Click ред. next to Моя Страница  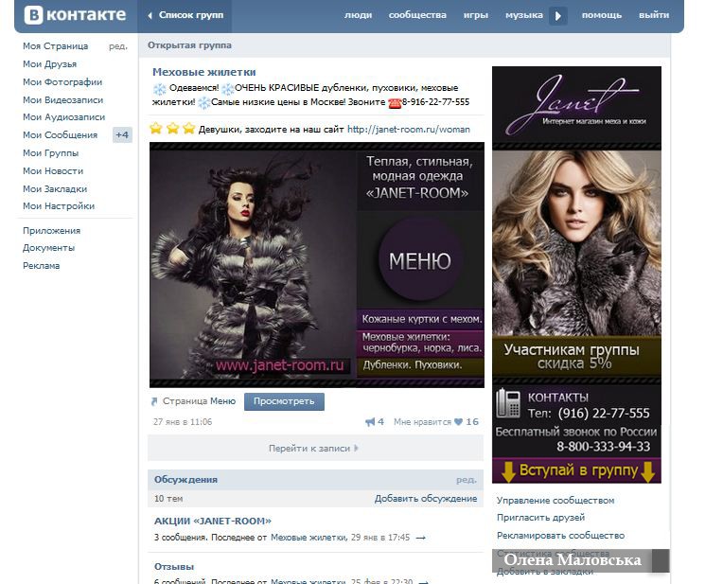coord(118,46)
